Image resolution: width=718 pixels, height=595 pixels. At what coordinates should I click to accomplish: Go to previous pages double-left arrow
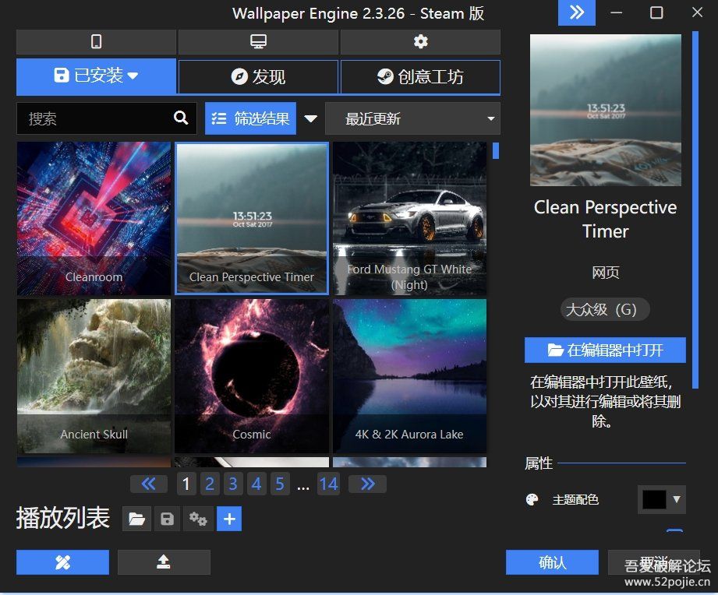(148, 484)
